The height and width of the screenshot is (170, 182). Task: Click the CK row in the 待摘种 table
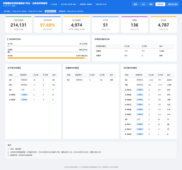[91, 80]
